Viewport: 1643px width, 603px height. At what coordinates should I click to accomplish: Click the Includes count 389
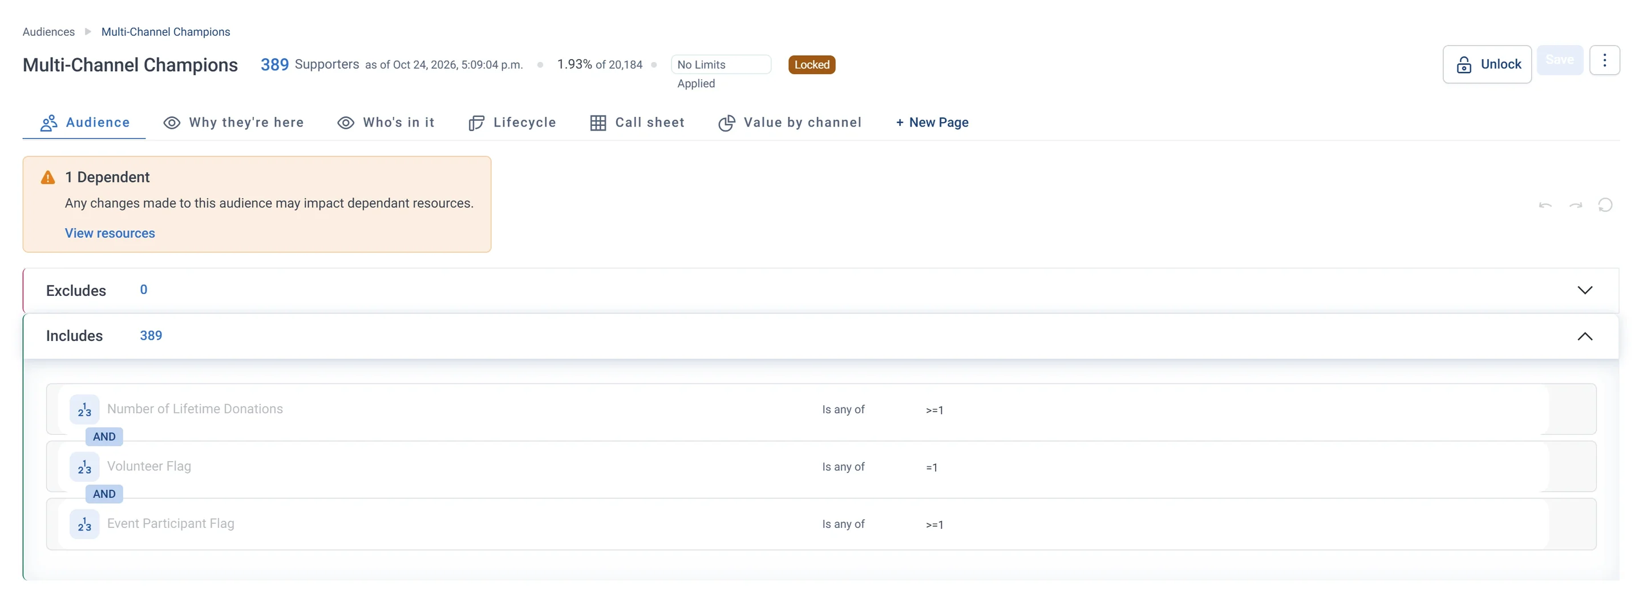[x=151, y=335]
